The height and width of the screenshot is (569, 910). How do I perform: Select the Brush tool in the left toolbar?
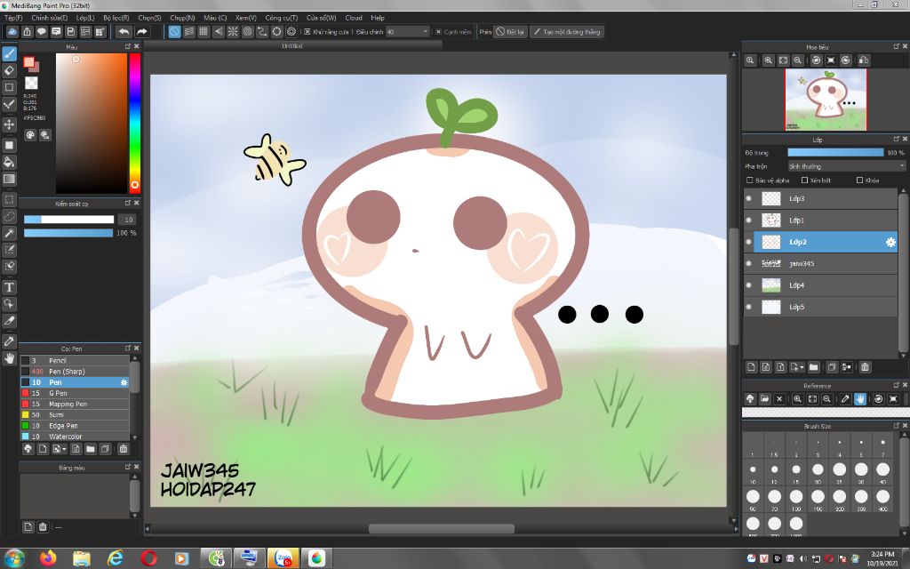9,53
